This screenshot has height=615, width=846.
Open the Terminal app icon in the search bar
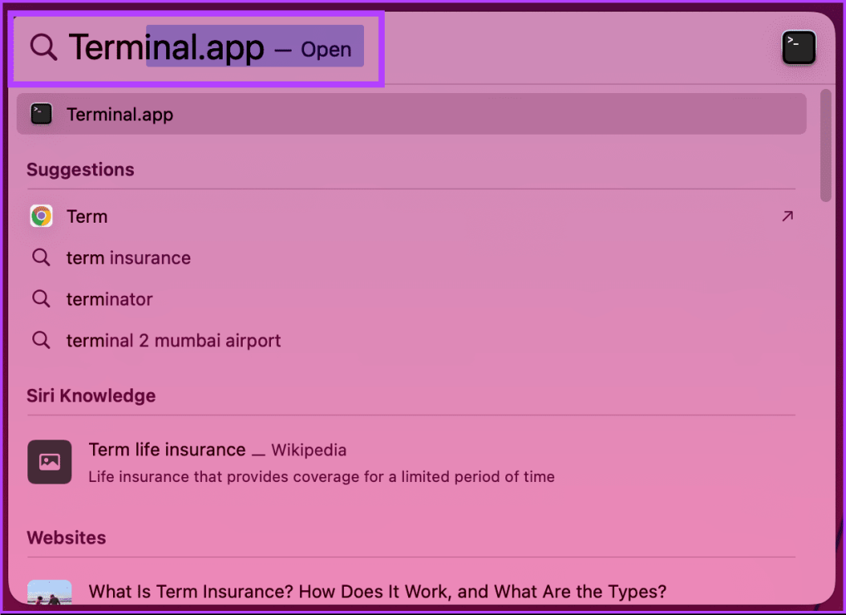[799, 47]
